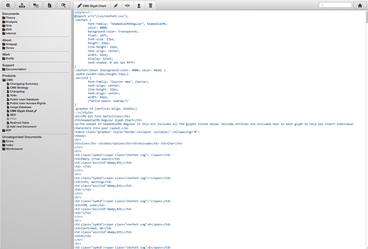
Task: Open the folders and files manager
Action: (x=36, y=5)
